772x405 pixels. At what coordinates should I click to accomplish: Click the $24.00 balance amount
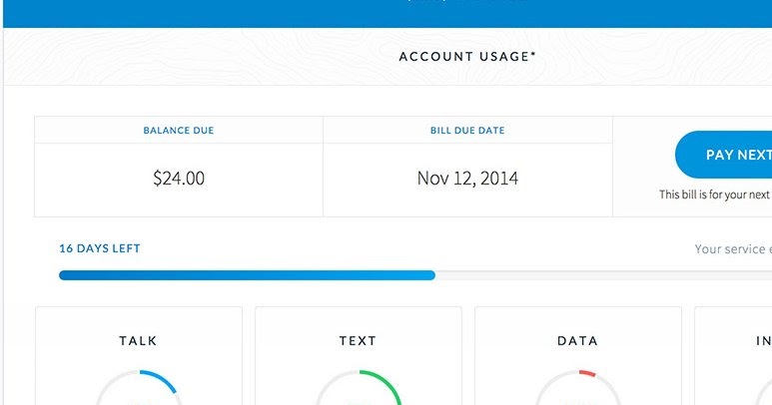coord(179,180)
